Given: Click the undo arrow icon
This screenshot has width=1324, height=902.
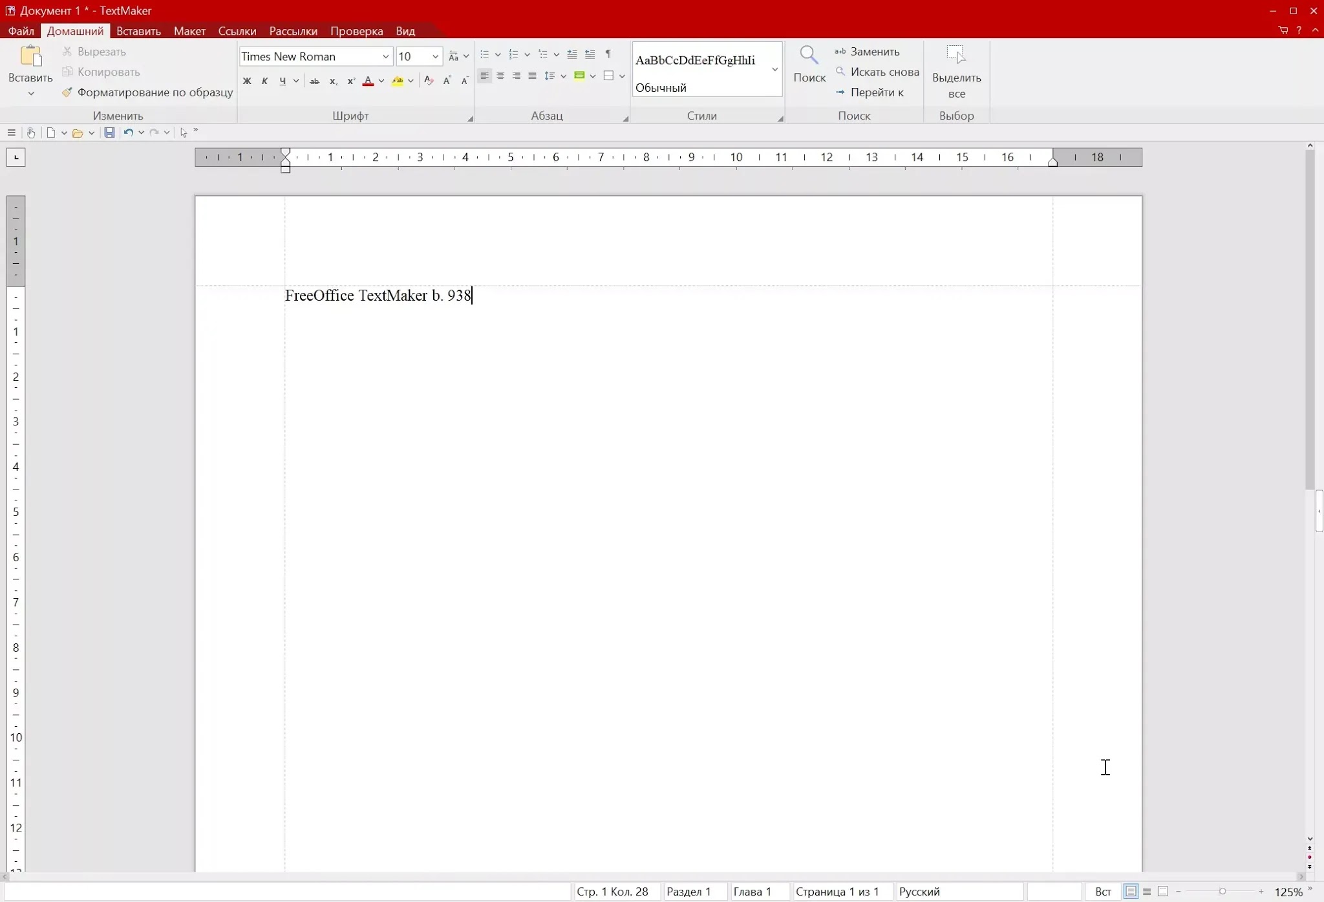Looking at the screenshot, I should 128,133.
